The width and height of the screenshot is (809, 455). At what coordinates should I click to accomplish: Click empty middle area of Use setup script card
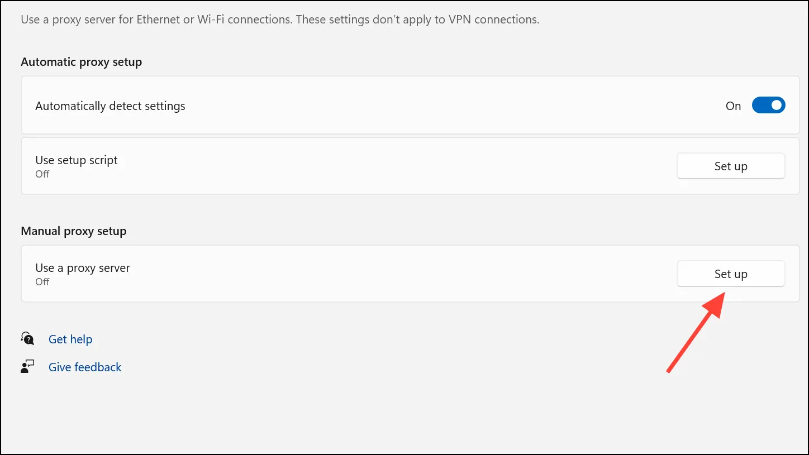[x=391, y=166]
